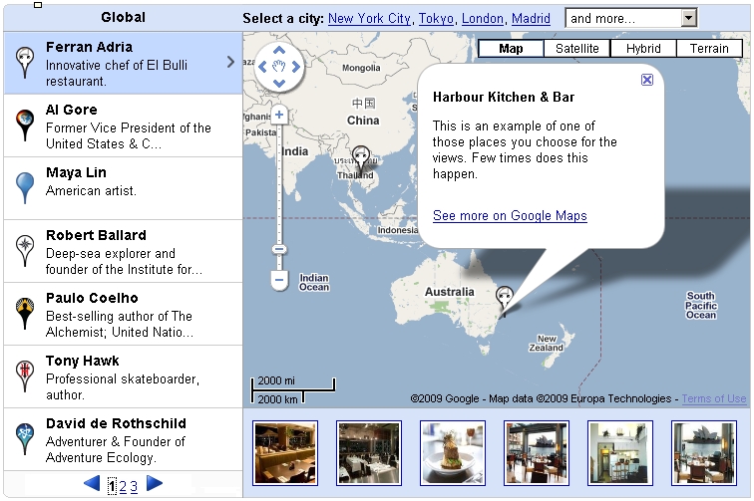The image size is (754, 501).
Task: Switch to Satellite view
Action: pyautogui.click(x=577, y=49)
